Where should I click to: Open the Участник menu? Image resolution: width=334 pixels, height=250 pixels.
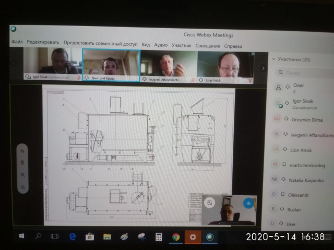pyautogui.click(x=182, y=45)
